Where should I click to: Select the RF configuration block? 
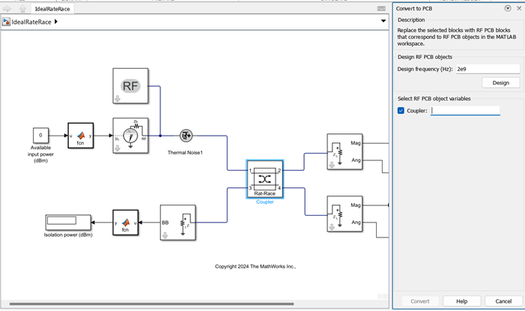130,85
